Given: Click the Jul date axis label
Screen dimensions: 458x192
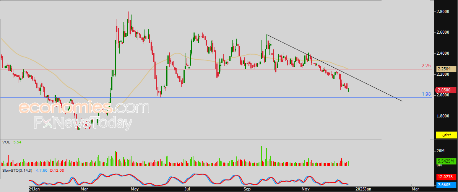Looking at the screenshot, I should tap(188, 189).
